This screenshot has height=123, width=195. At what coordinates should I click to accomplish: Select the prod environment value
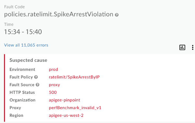click(53, 70)
